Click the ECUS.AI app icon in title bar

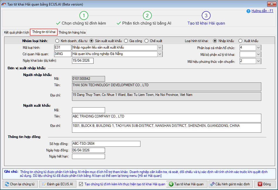coord(4,4)
